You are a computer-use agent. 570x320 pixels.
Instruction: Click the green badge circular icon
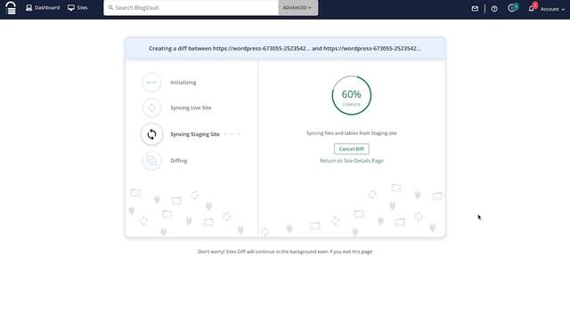513,8
